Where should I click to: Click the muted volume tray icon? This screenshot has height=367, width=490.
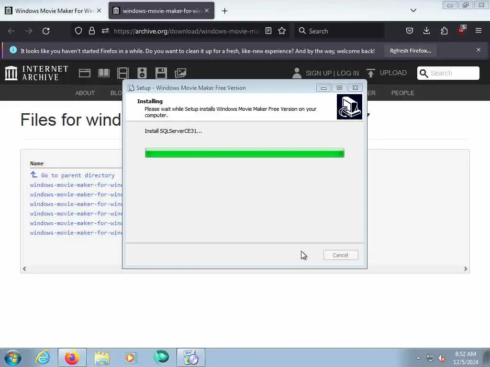tap(442, 358)
